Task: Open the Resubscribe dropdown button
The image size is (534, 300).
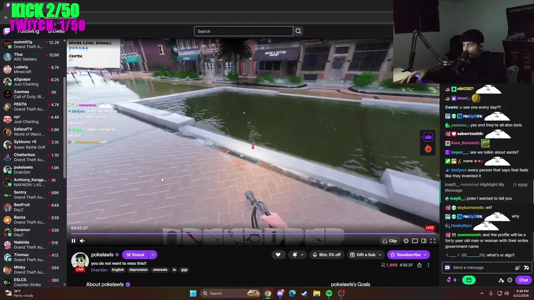Action: (408, 255)
